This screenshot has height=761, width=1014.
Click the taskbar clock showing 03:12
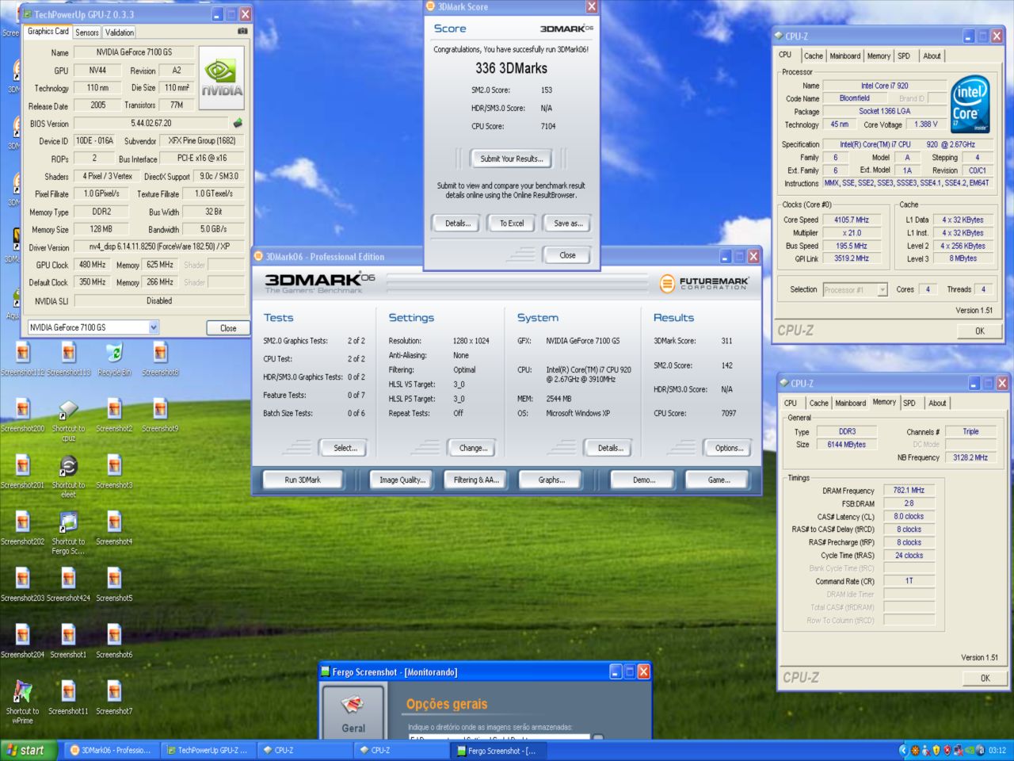(997, 751)
